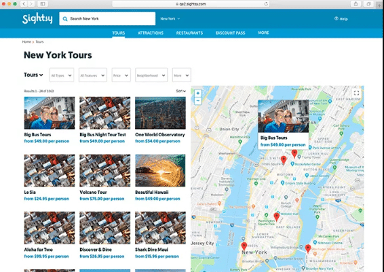Click the red pin near Times Square
The height and width of the screenshot is (272, 384).
pyautogui.click(x=284, y=160)
